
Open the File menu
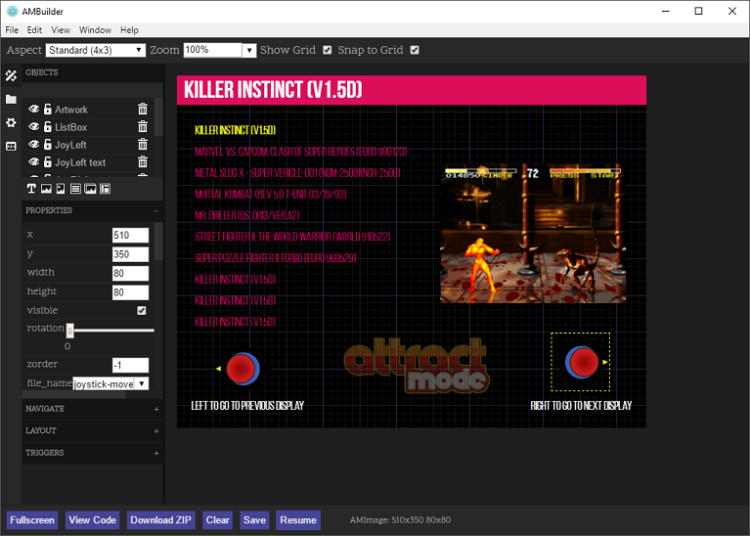tap(12, 29)
